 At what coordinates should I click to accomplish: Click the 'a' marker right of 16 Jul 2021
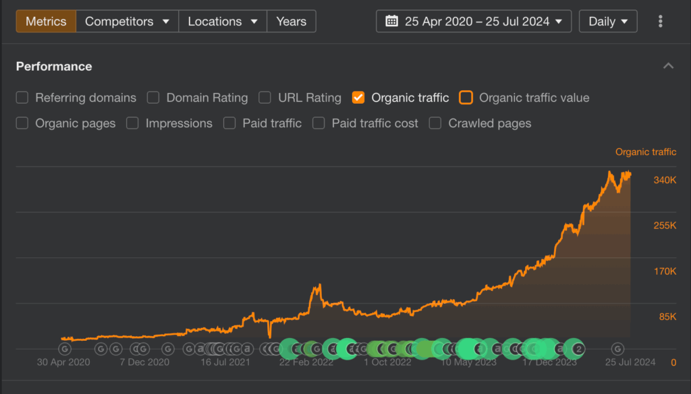[x=247, y=349]
